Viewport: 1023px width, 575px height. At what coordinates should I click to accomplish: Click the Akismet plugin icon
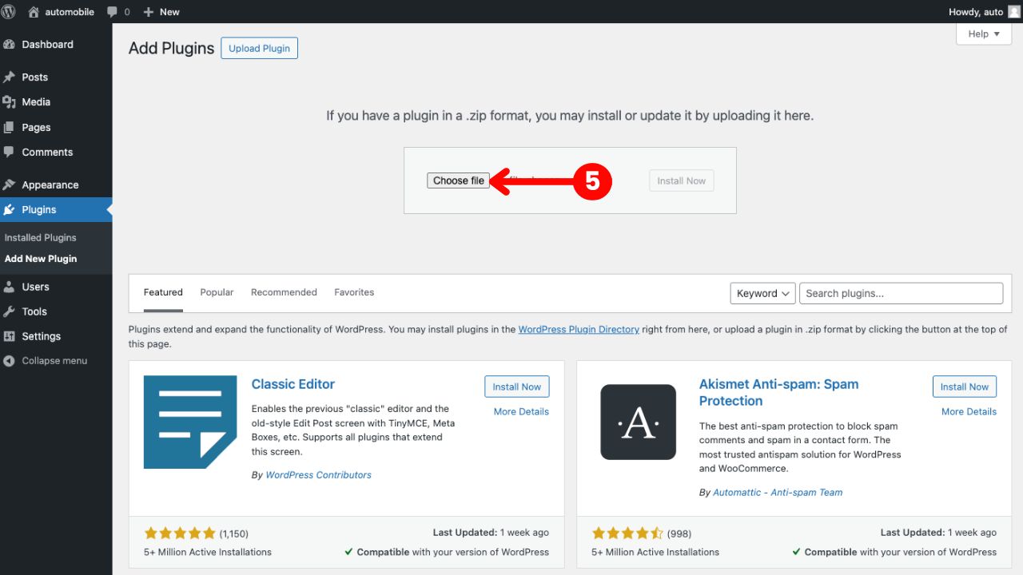639,422
